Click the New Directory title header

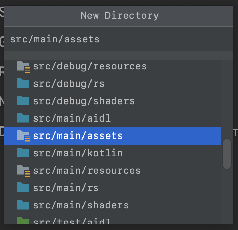pos(119,16)
